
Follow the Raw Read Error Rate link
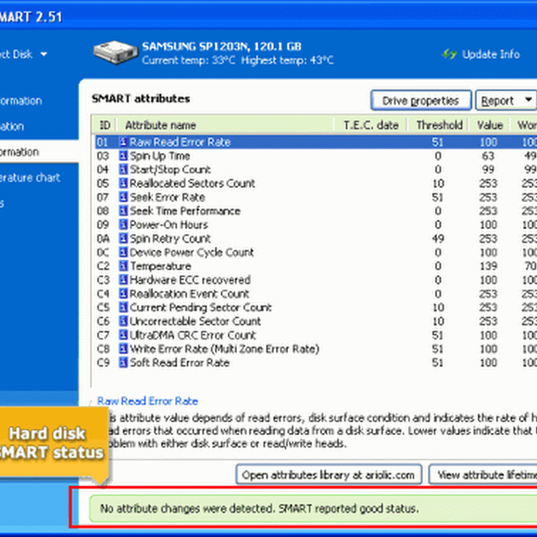coord(148,401)
